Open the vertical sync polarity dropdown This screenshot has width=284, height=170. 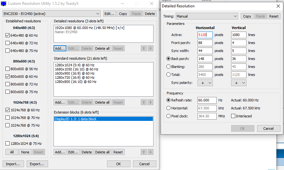(238, 83)
